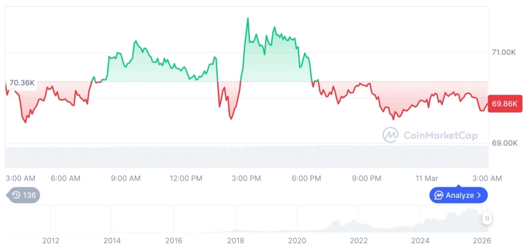
Task: Grab the range slider pause handle
Action: (x=487, y=218)
